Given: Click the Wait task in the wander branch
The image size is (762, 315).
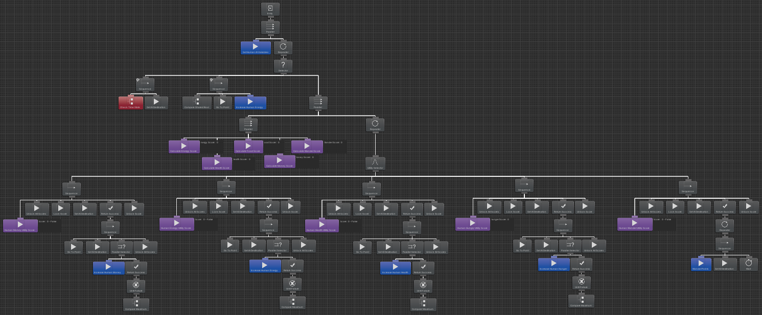Looking at the screenshot, I should 748,264.
